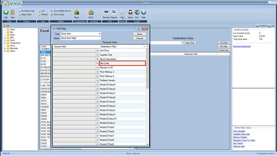
Task: Expand the Admin tree node
Action: point(5,51)
